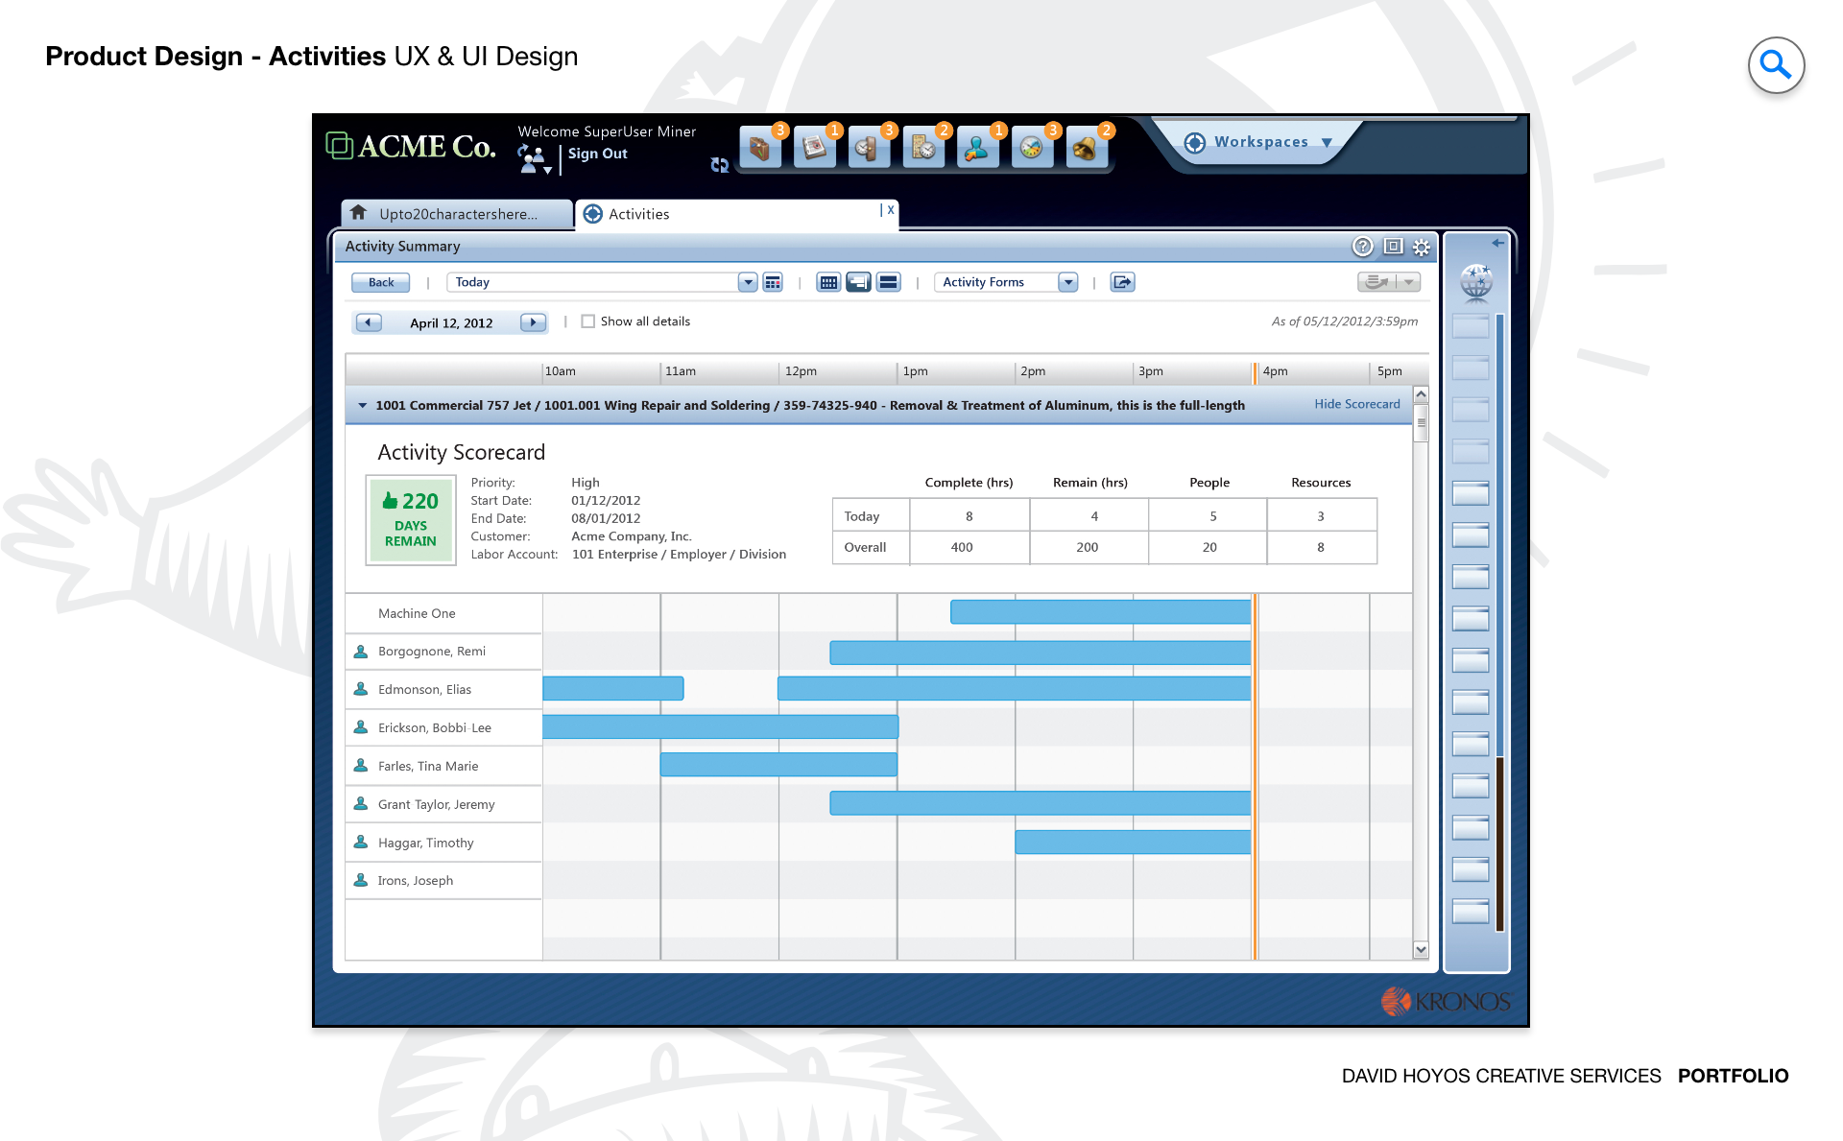Click Hide Scorecard link
This screenshot has width=1843, height=1141.
1357,404
